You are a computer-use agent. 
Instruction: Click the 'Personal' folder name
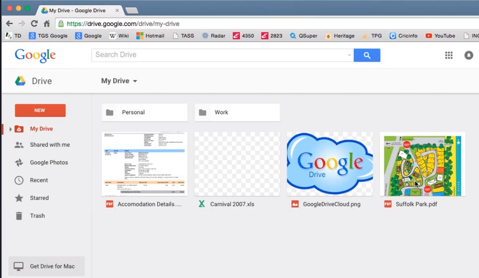(133, 112)
